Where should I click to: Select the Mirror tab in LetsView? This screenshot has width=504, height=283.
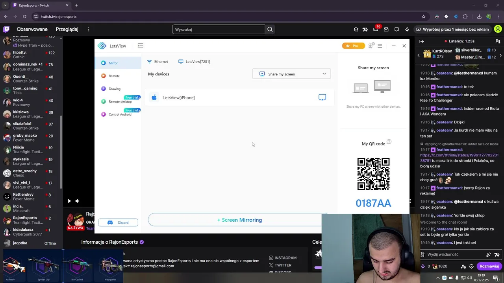(x=118, y=63)
